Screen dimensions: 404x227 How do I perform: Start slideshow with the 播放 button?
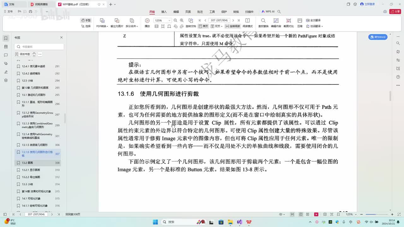(x=147, y=23)
